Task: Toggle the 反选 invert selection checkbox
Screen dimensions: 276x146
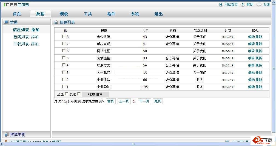Action: coord(79,94)
